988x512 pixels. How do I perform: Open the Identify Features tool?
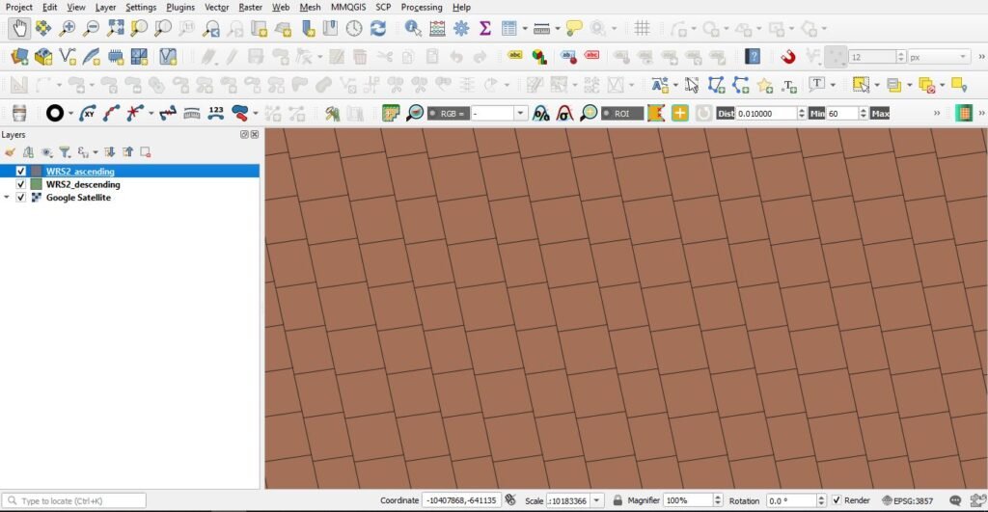tap(413, 29)
